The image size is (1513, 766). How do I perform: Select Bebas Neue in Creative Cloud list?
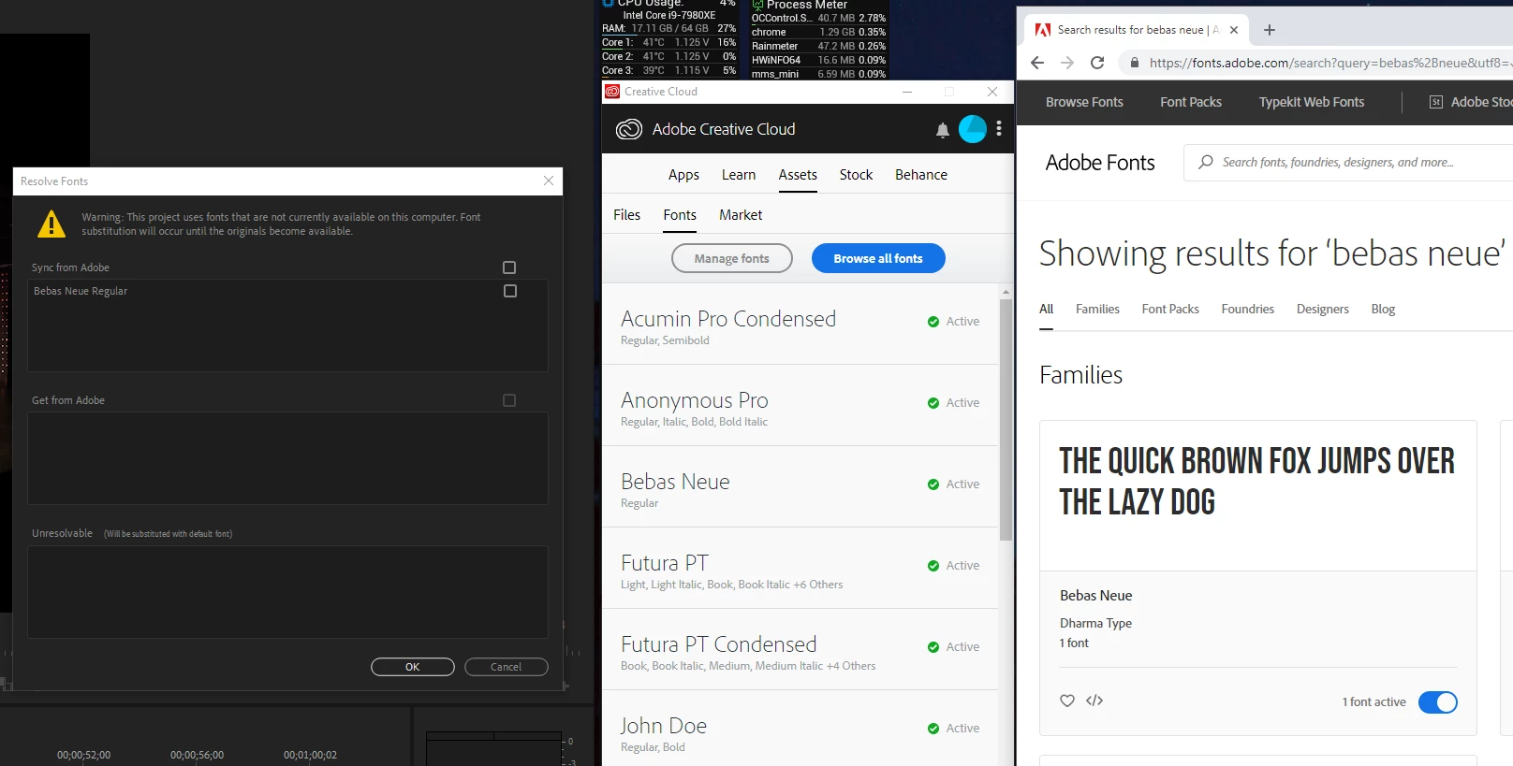pyautogui.click(x=800, y=487)
